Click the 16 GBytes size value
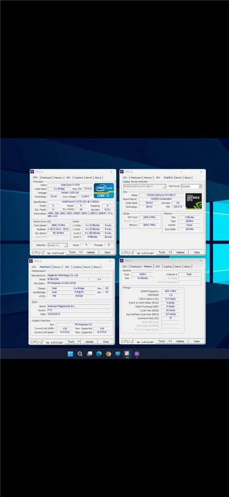Viewport: 229px width, 497px height. tap(142, 278)
